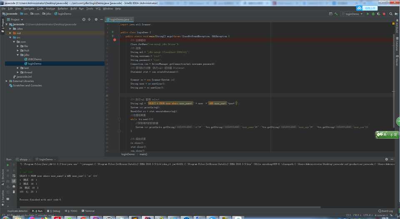The height and width of the screenshot is (219, 400).
Task: Open the VCS menu
Action: point(98,9)
